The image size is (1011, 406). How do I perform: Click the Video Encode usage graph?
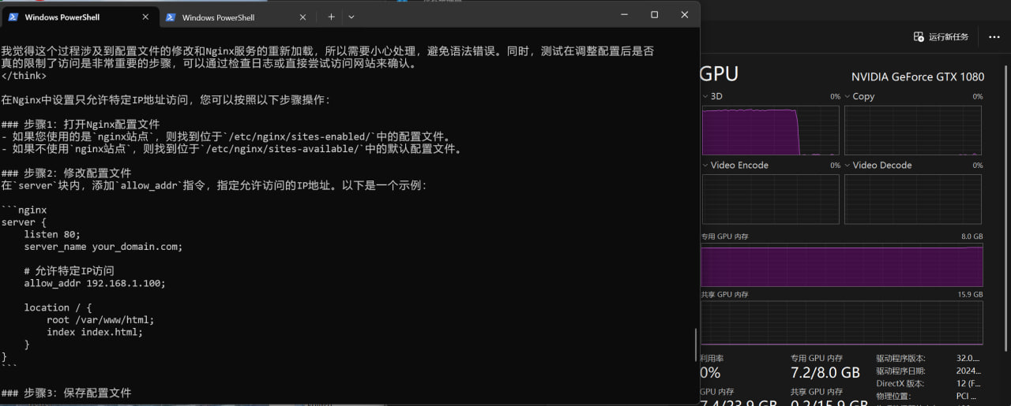(770, 199)
